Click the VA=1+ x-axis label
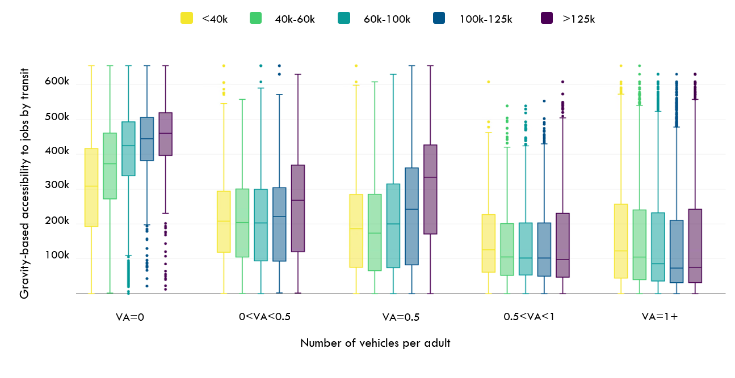 click(660, 317)
